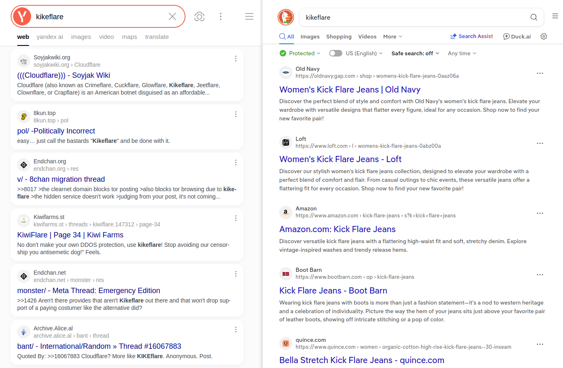Click the 8kun.top site favicon
Viewport: 563px width, 368px height.
(x=24, y=117)
